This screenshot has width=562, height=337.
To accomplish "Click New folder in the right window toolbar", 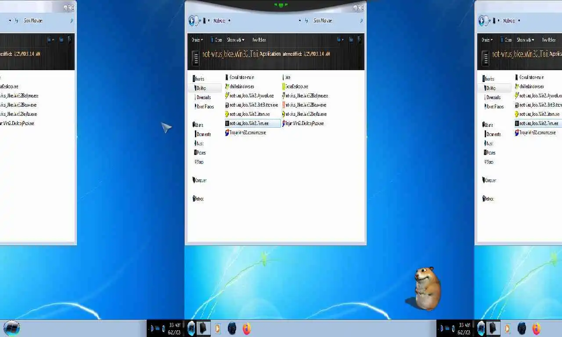I will 549,40.
